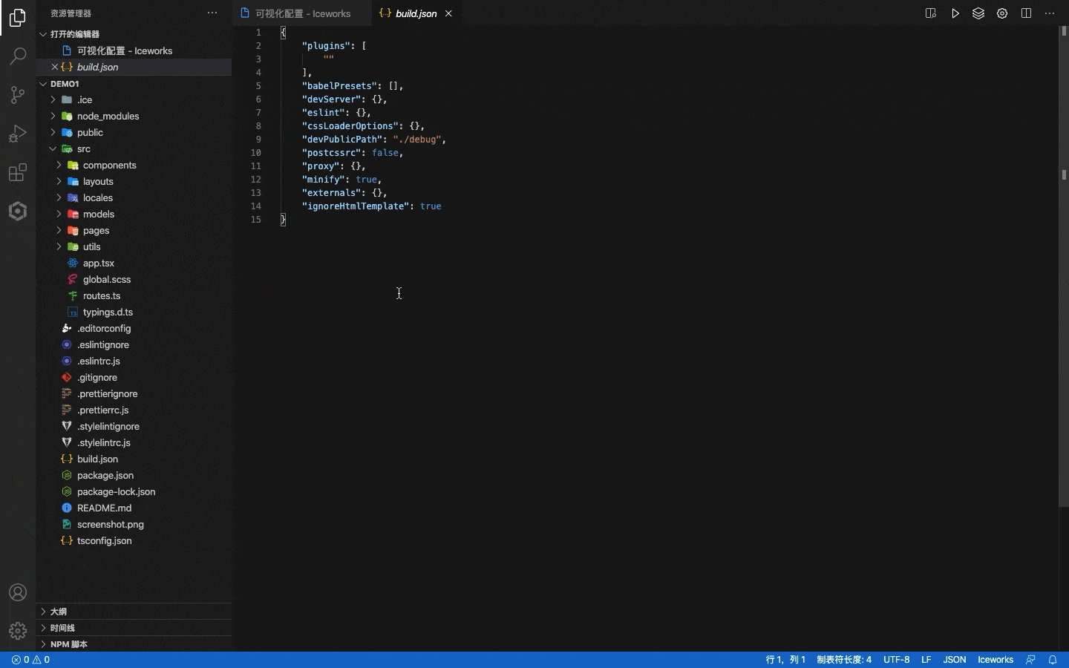The image size is (1069, 668).
Task: Click Iceworks in the status bar
Action: click(995, 659)
